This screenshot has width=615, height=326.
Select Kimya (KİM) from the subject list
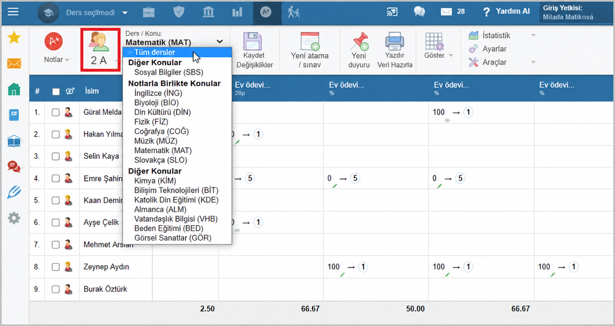coord(155,181)
